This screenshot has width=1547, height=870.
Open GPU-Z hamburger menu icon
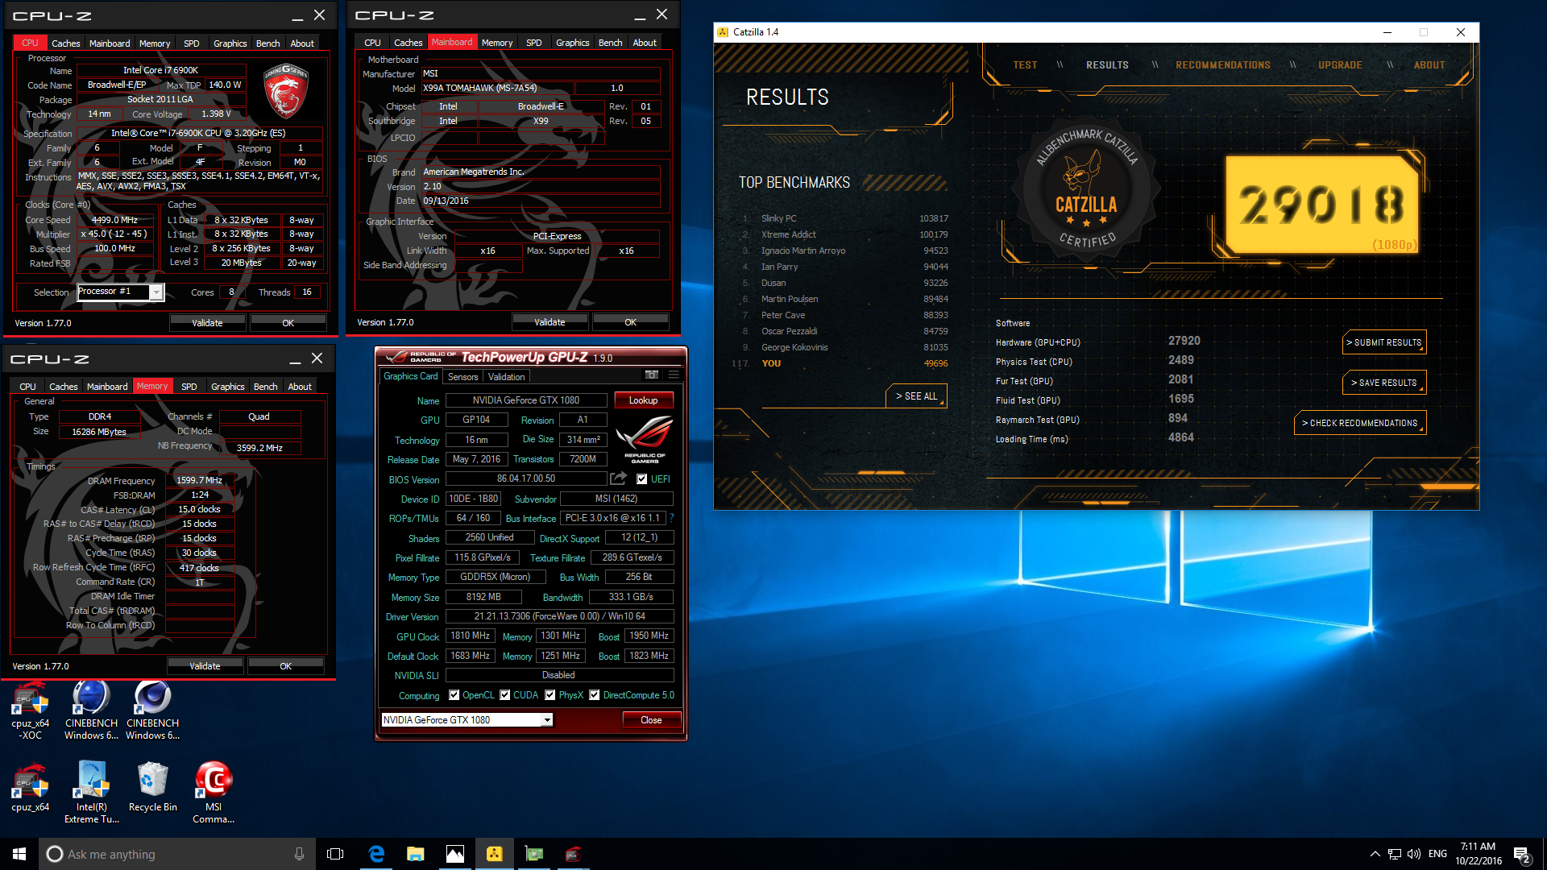(674, 375)
